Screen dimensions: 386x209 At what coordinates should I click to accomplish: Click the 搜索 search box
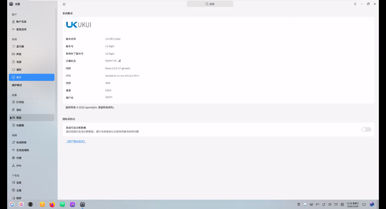point(210,4)
